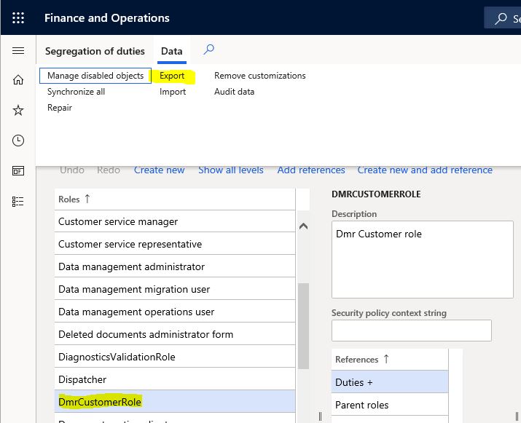Select the Dispatcher role
This screenshot has height=423, width=521.
pyautogui.click(x=175, y=379)
